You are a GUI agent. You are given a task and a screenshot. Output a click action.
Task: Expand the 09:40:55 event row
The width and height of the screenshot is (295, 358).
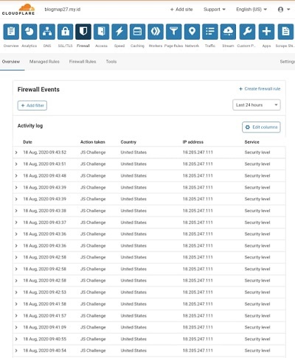[x=16, y=339]
